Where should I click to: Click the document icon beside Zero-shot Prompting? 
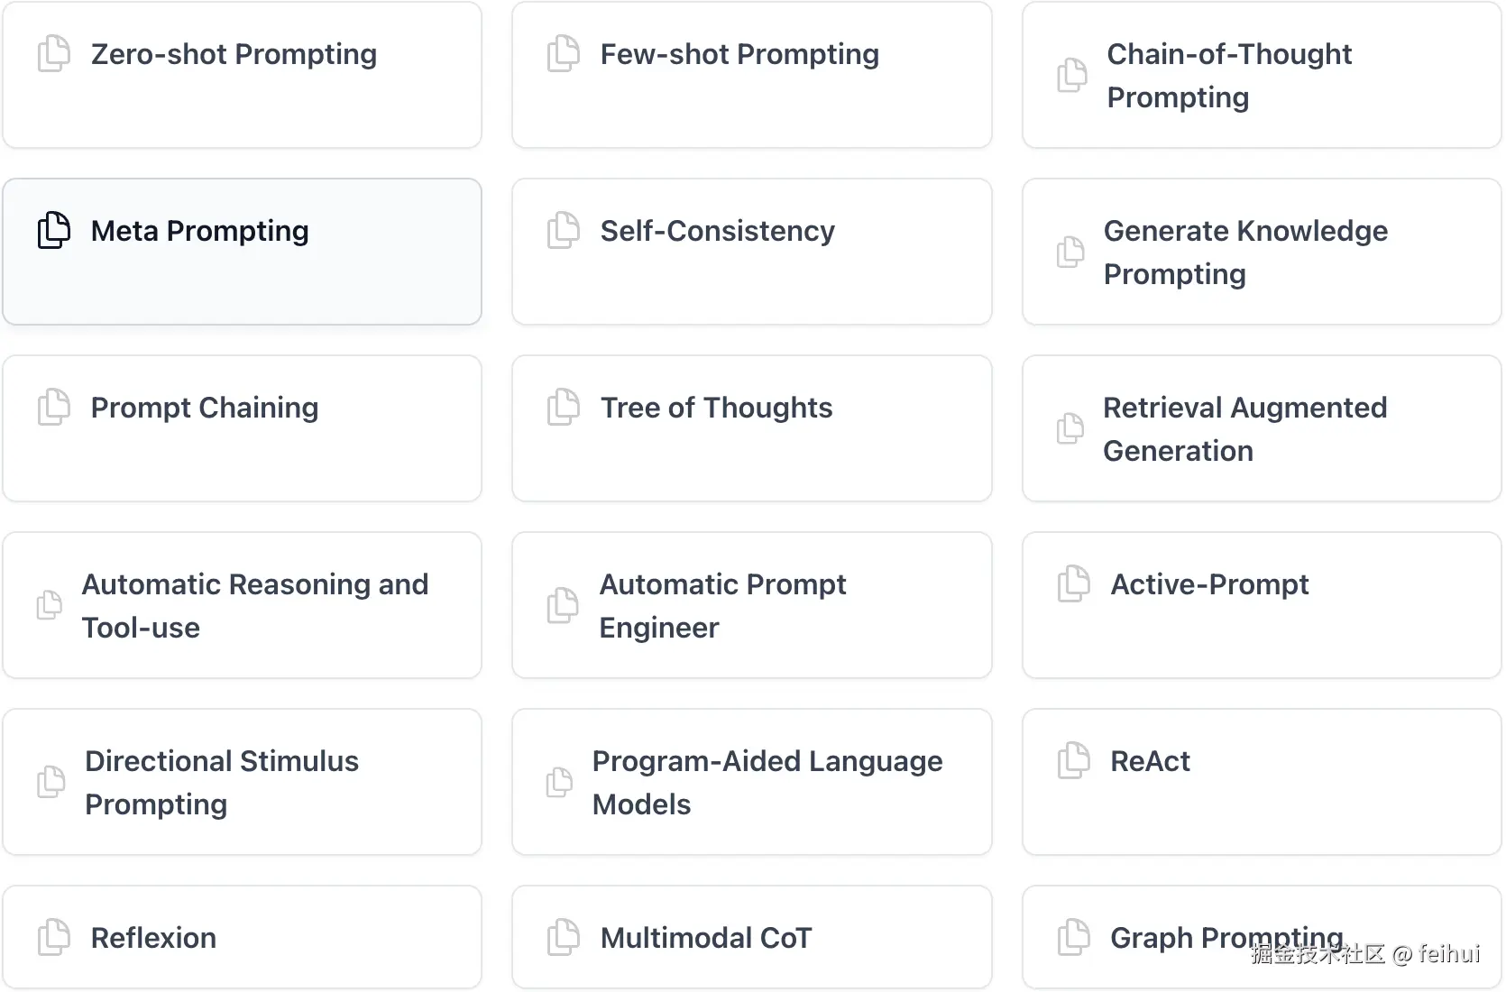(53, 54)
